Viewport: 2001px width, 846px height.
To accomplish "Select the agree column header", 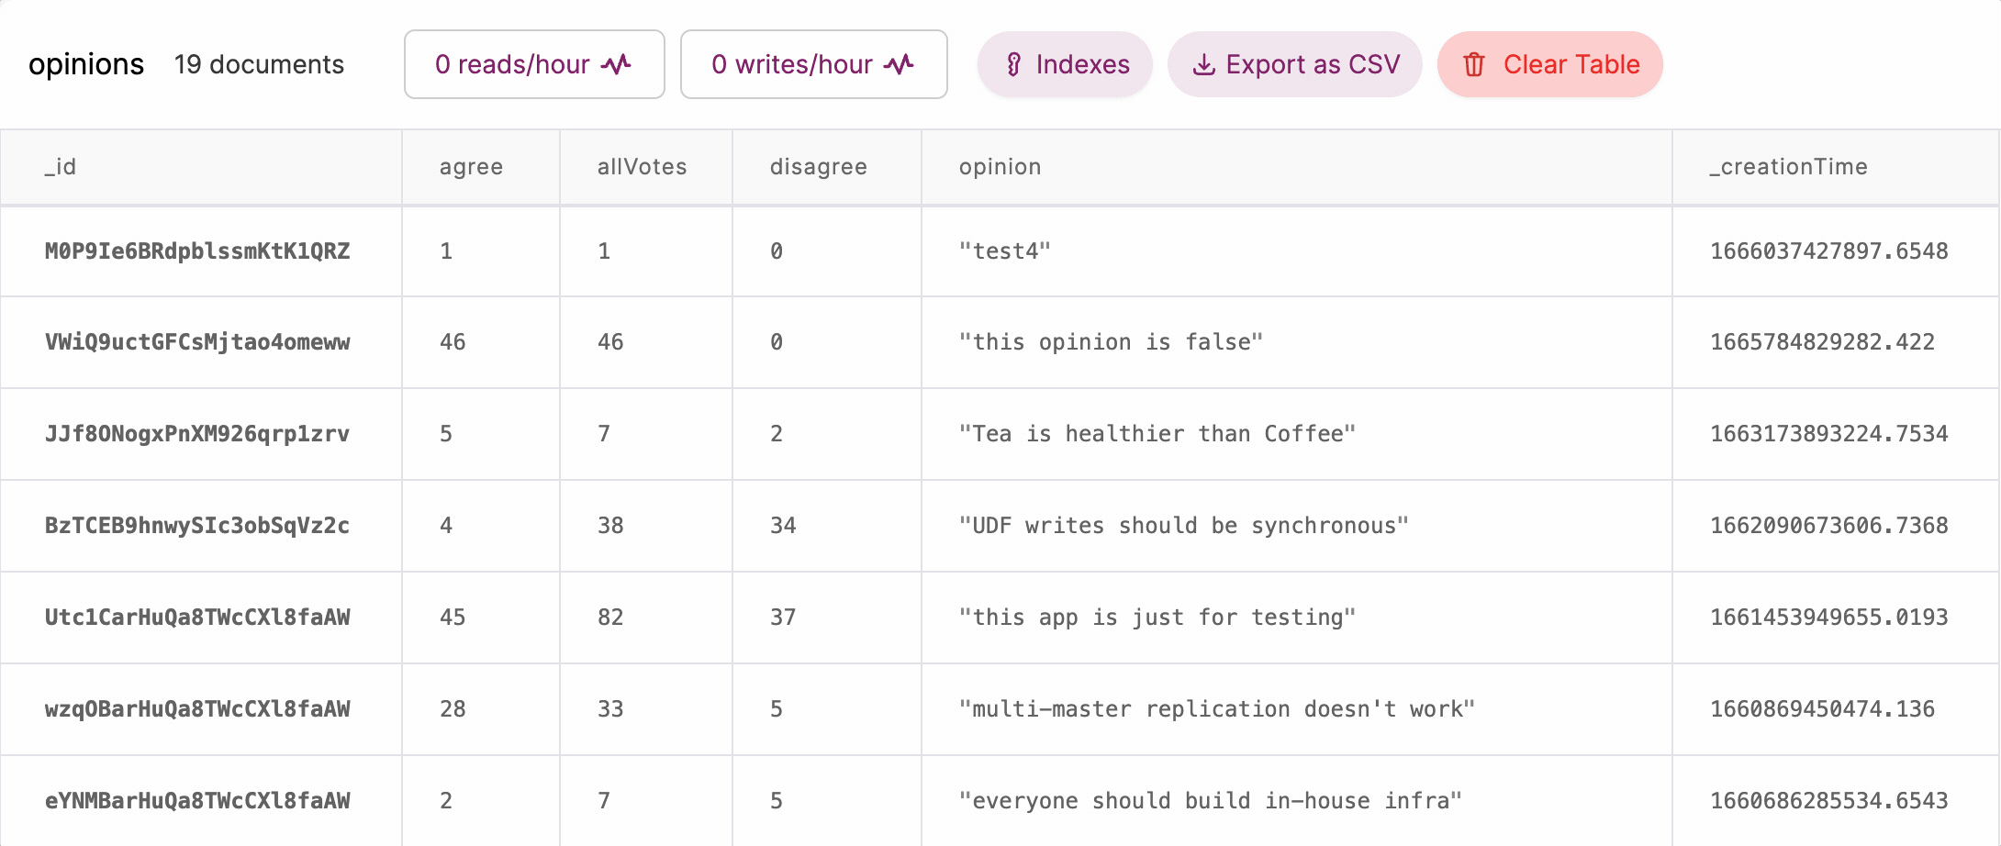I will (471, 167).
